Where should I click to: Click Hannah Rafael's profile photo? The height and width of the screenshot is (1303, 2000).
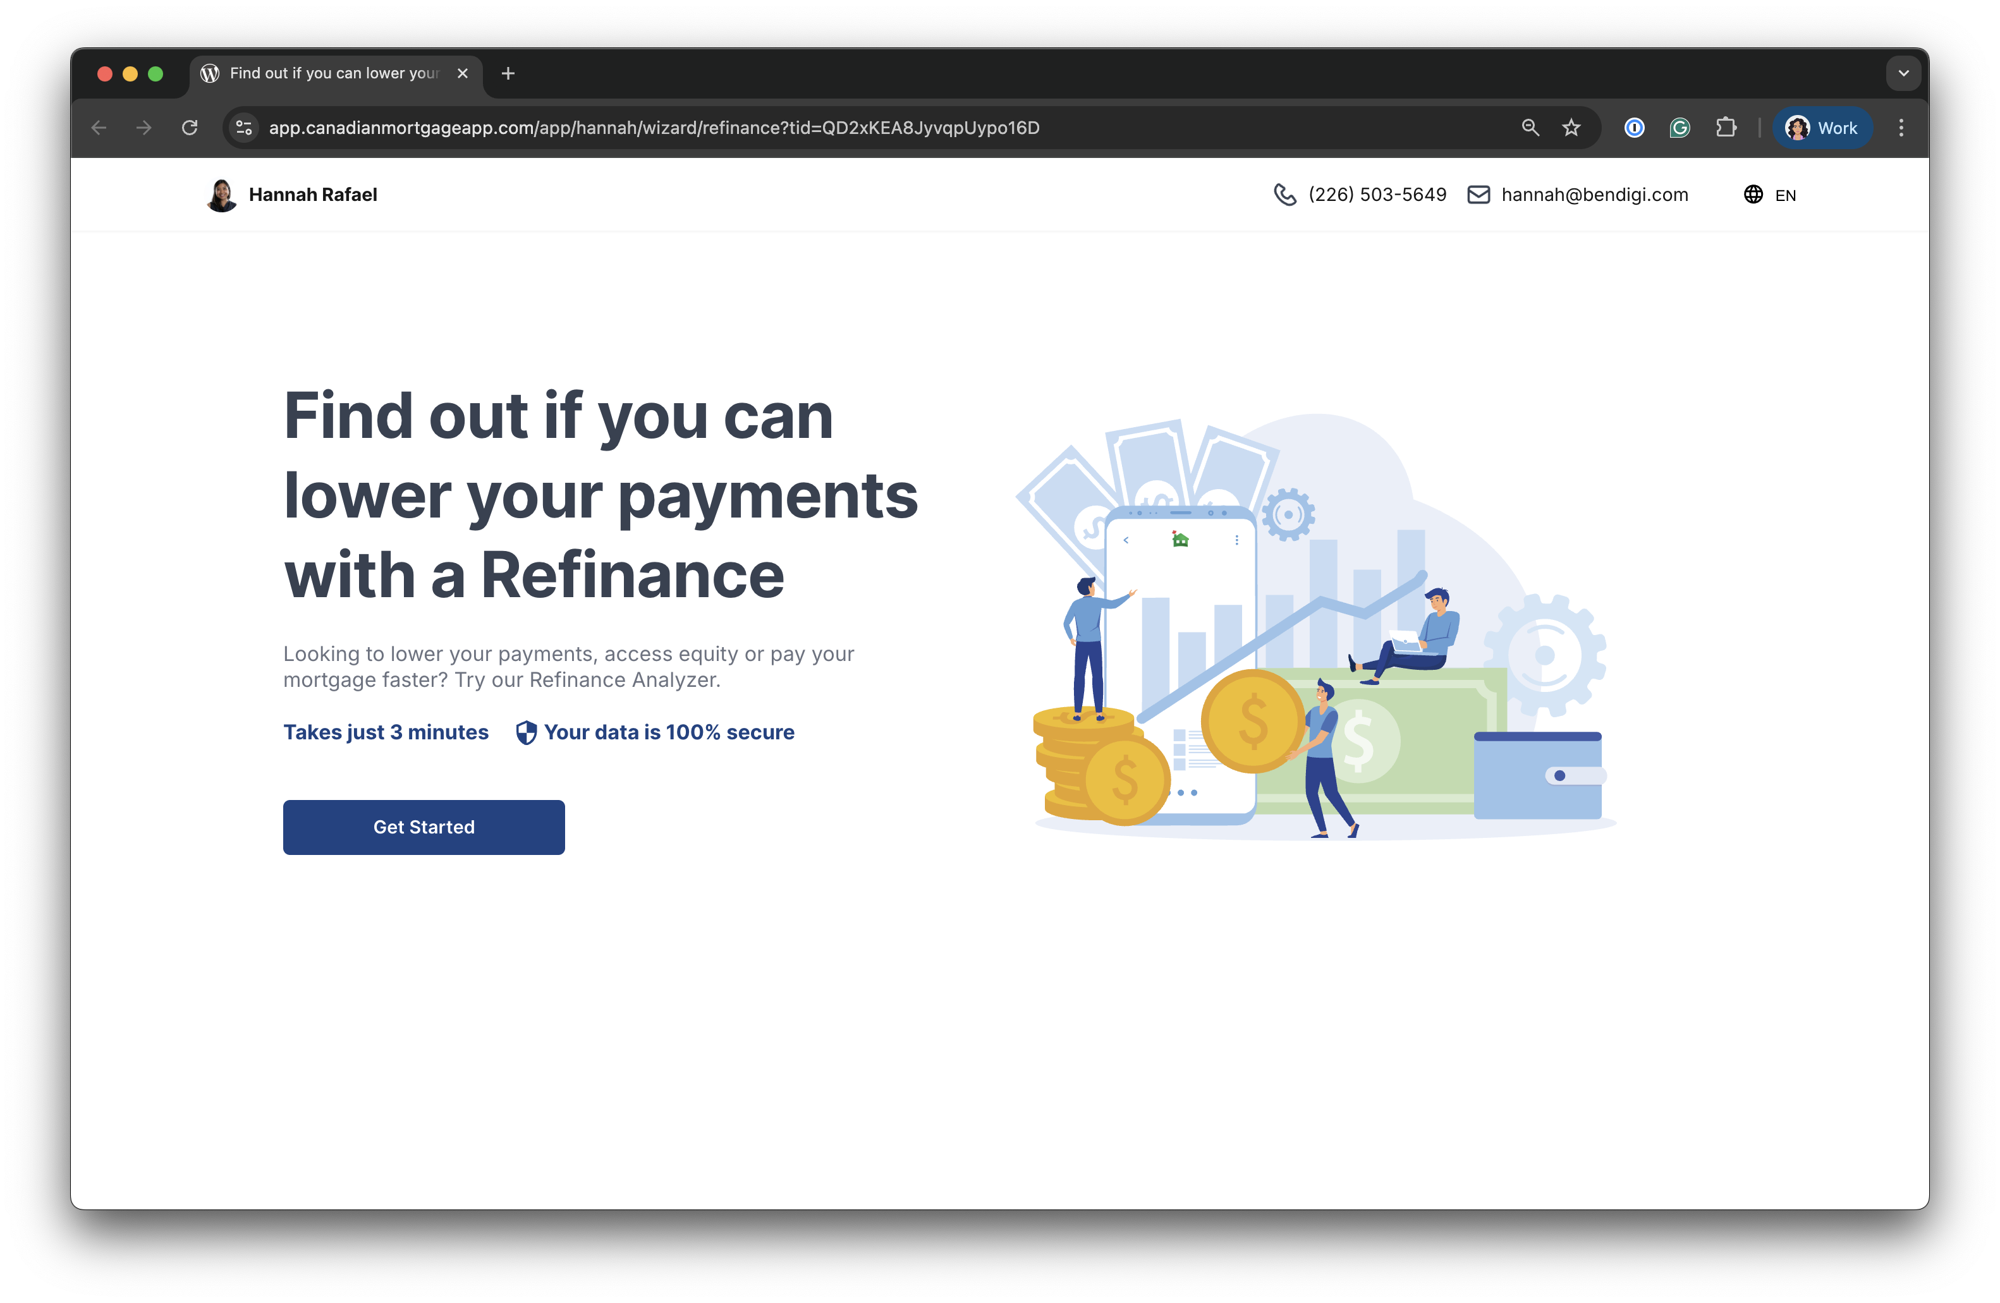click(x=221, y=194)
